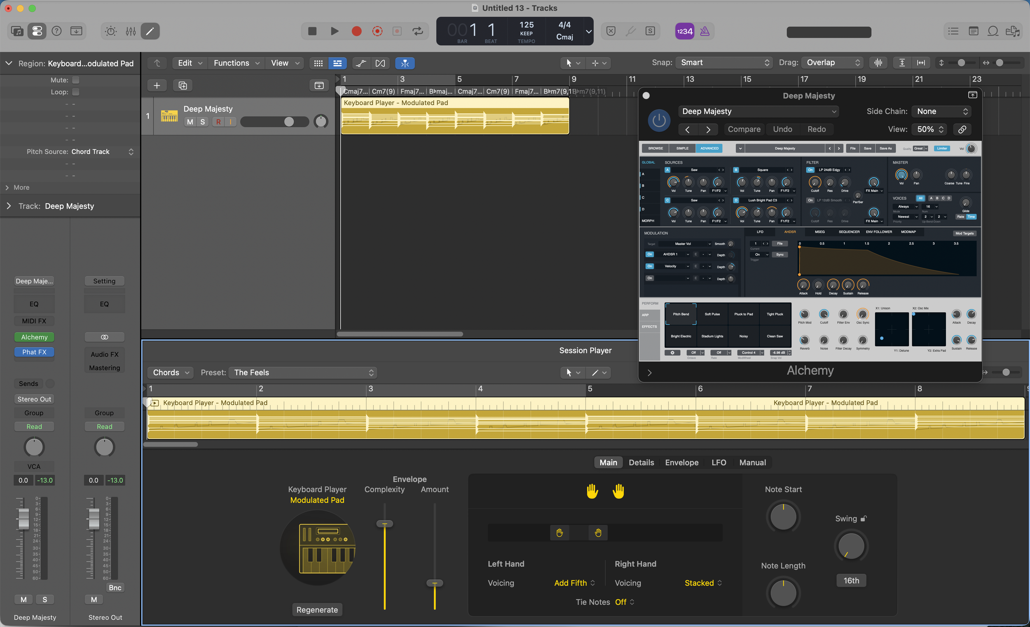The image size is (1030, 627).
Task: Click the count-in 1234 icon
Action: (684, 31)
